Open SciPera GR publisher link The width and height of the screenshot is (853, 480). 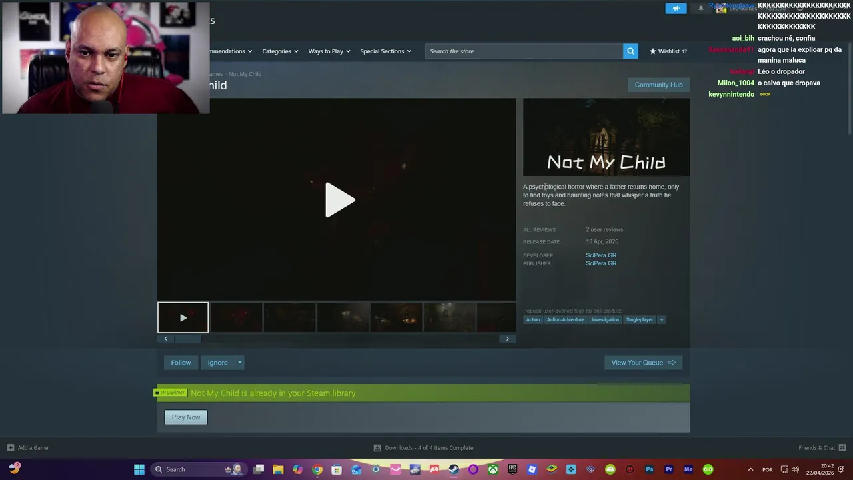tap(601, 263)
